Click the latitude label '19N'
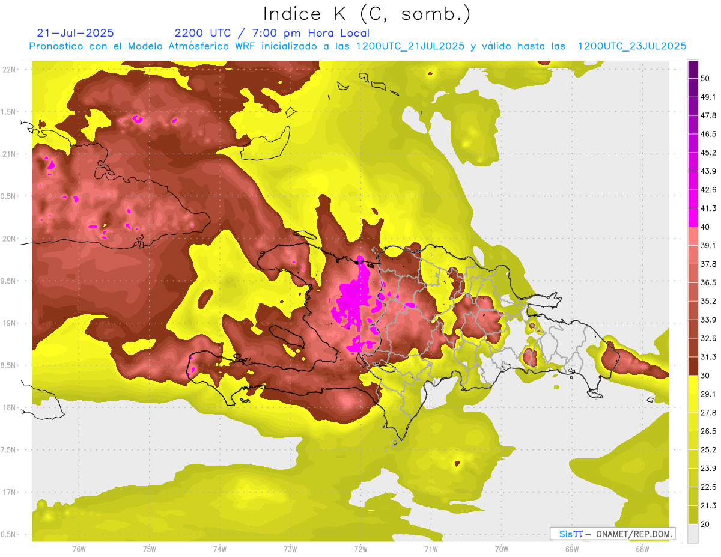The width and height of the screenshot is (721, 557). click(x=10, y=323)
